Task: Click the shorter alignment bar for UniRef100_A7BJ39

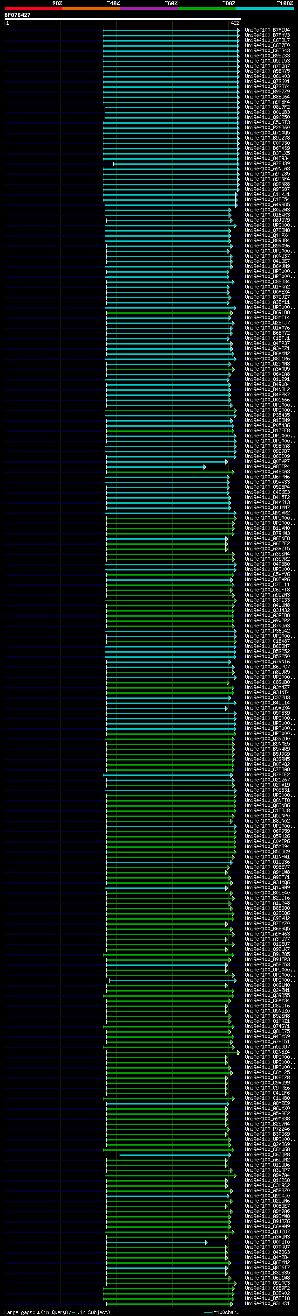Action: point(176,163)
